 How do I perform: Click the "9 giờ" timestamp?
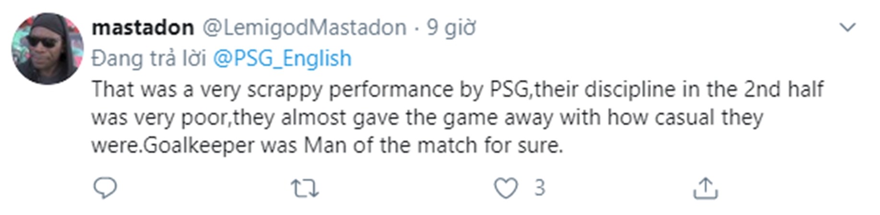point(451,28)
